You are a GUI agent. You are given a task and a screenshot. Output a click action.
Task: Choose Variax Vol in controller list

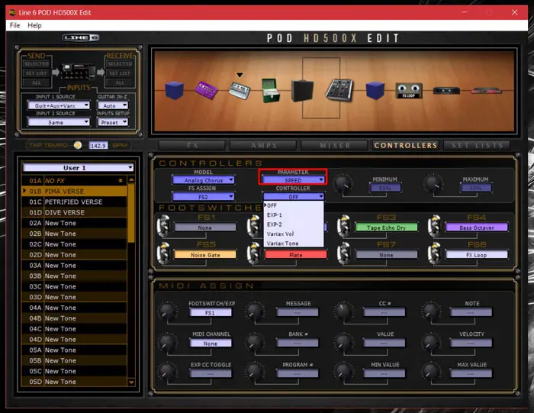point(294,234)
